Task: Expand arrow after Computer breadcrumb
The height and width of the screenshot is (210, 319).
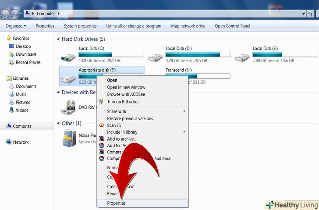Action: tap(59, 14)
